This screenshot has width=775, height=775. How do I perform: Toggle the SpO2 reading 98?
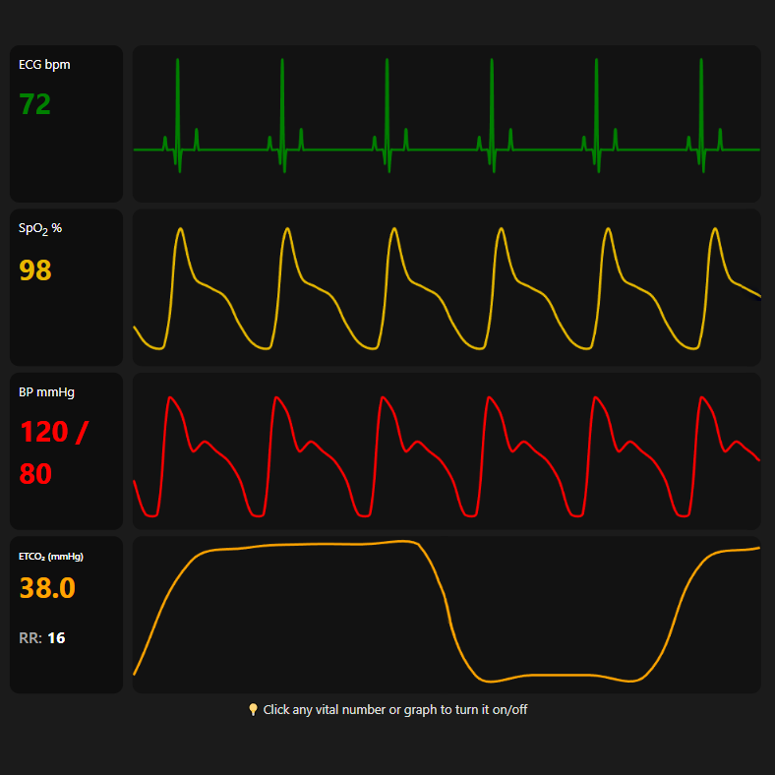click(35, 270)
